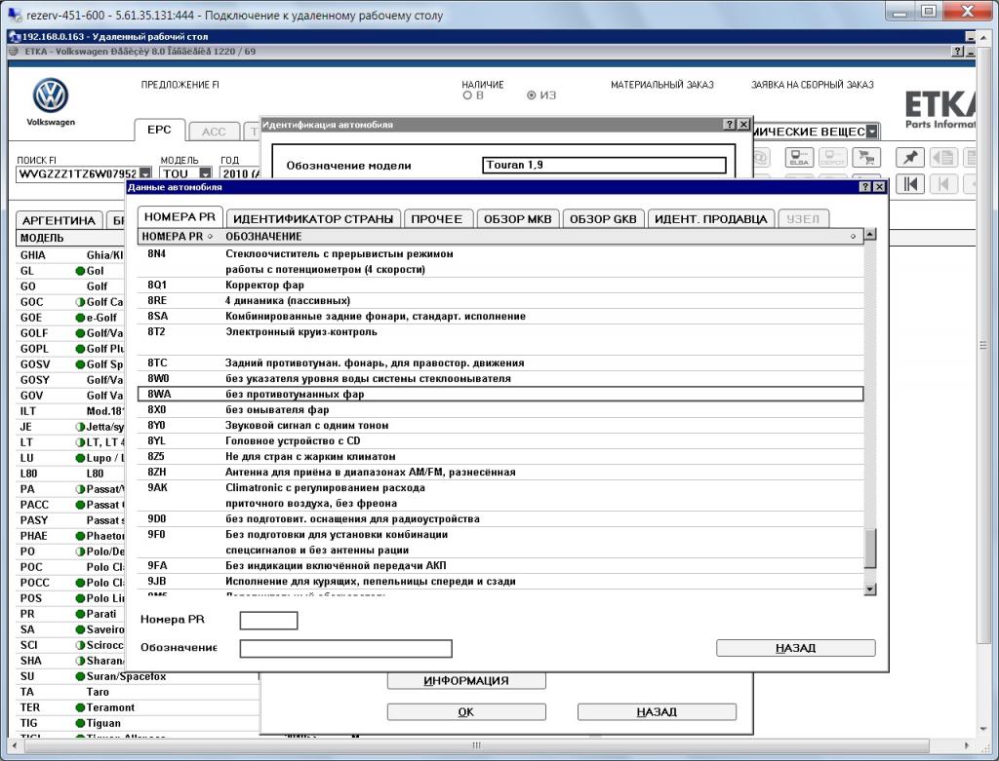Click the remote desktop vertical scrollbar grip

click(x=983, y=346)
